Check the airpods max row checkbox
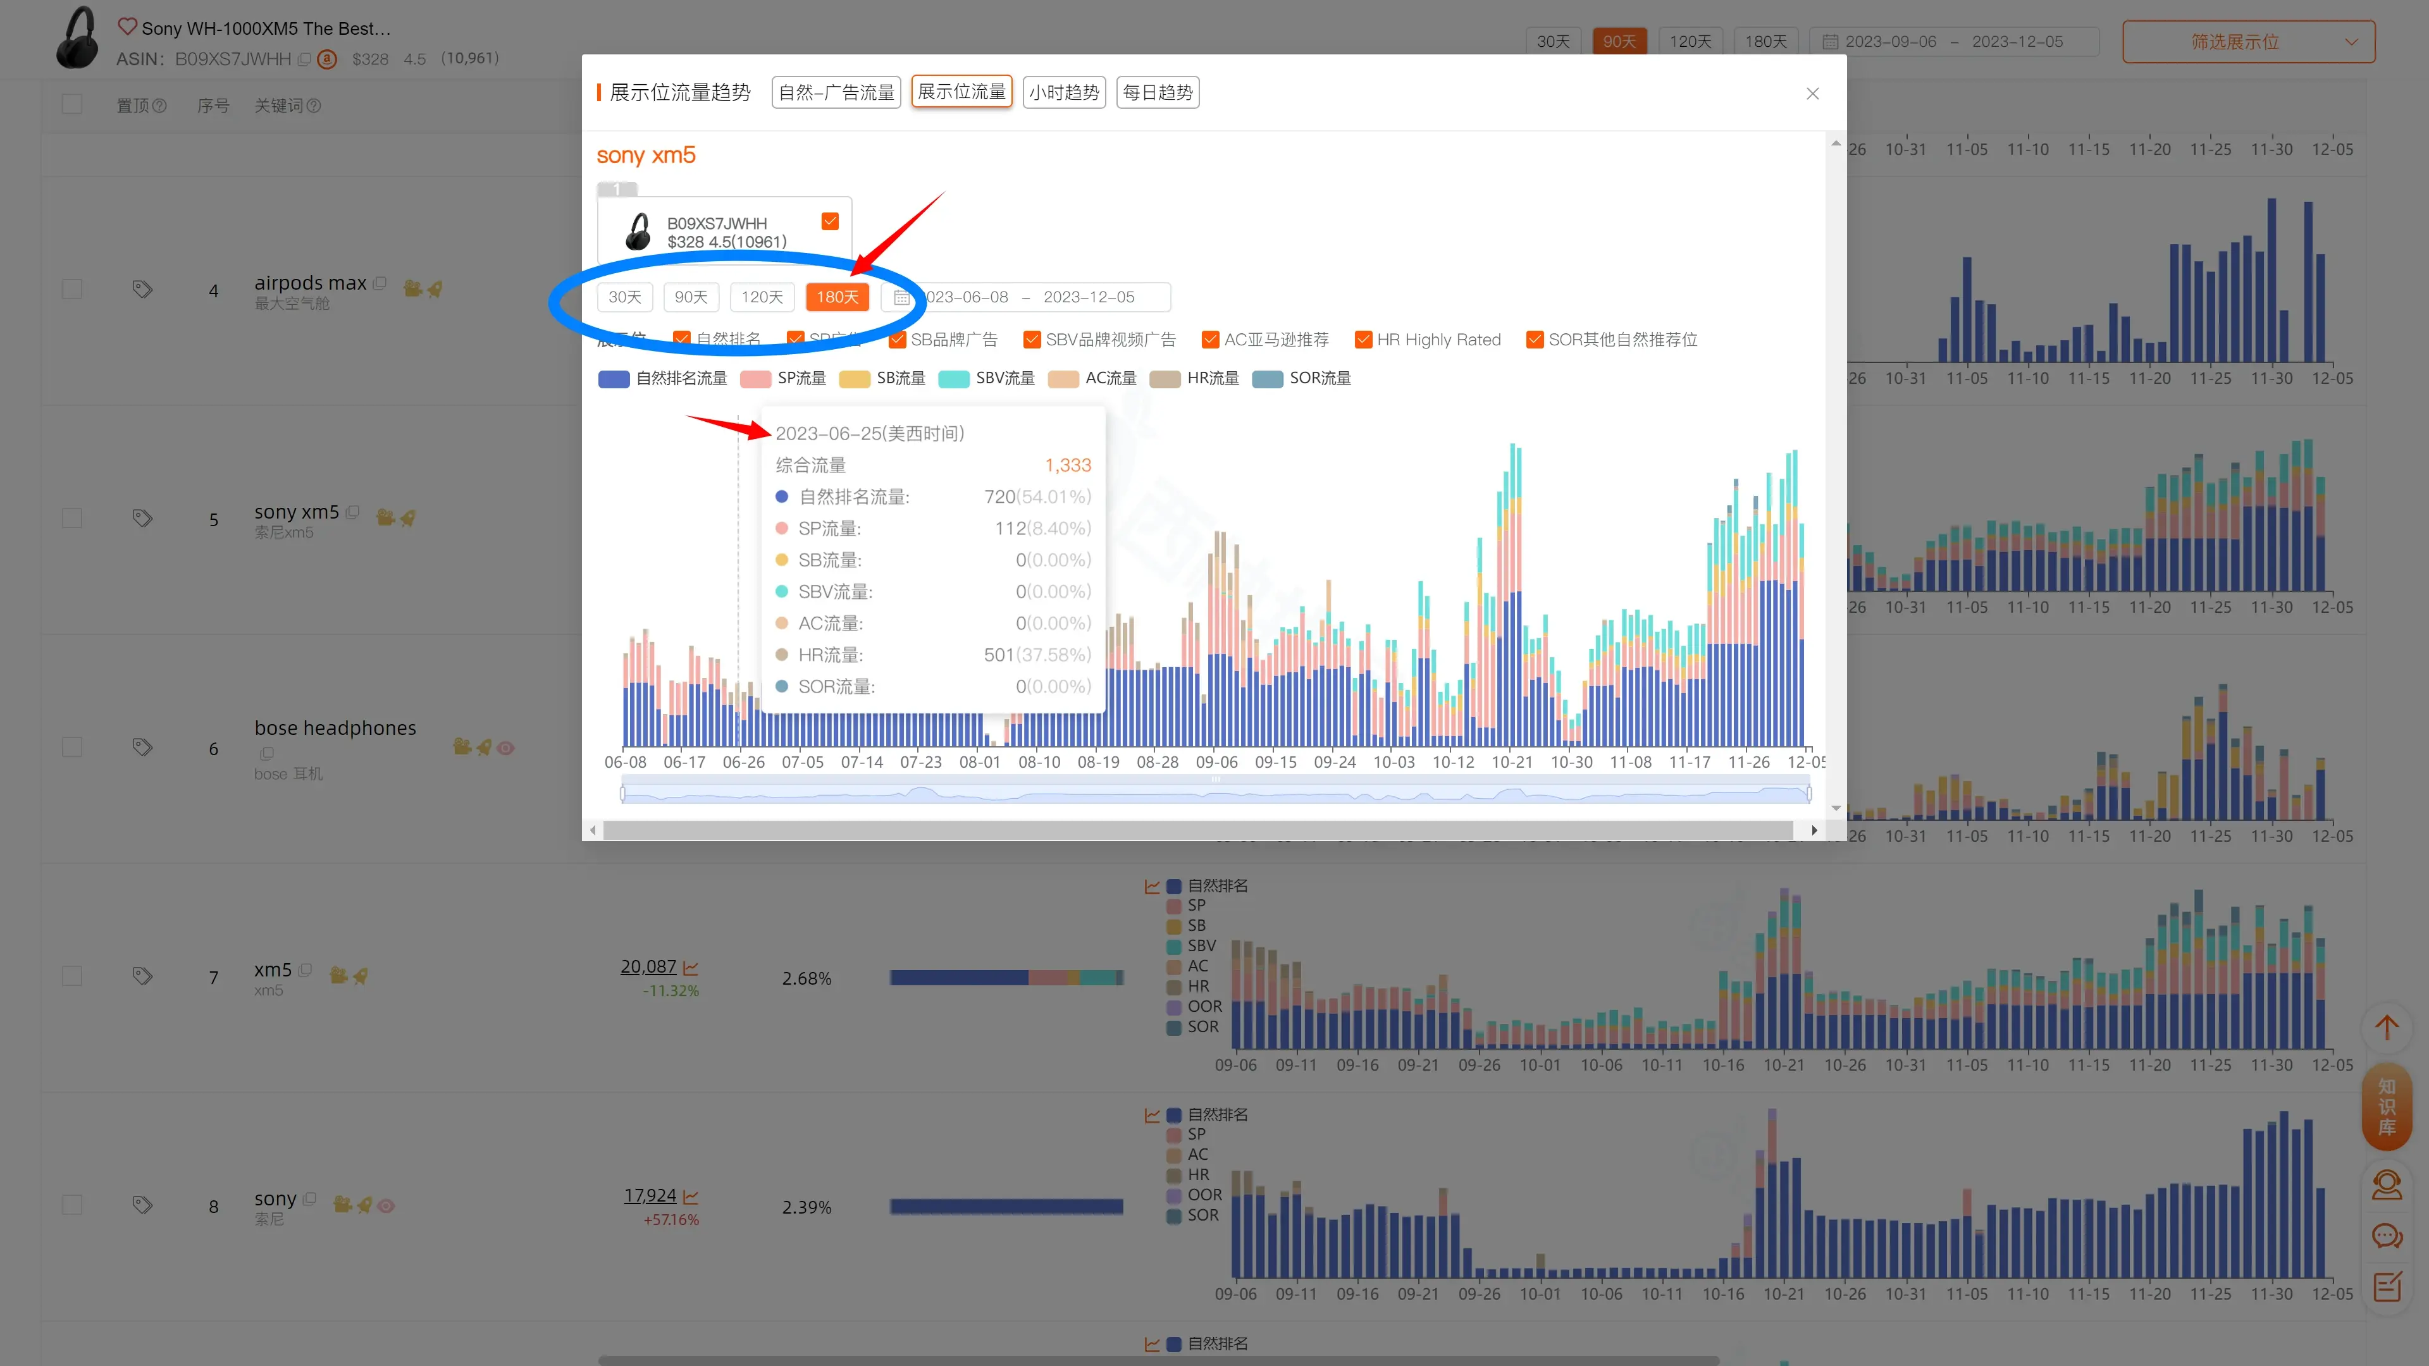The width and height of the screenshot is (2429, 1366). pyautogui.click(x=71, y=288)
